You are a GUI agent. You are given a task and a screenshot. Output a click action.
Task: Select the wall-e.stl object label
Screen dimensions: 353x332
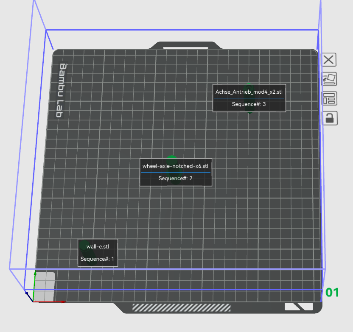pos(98,246)
